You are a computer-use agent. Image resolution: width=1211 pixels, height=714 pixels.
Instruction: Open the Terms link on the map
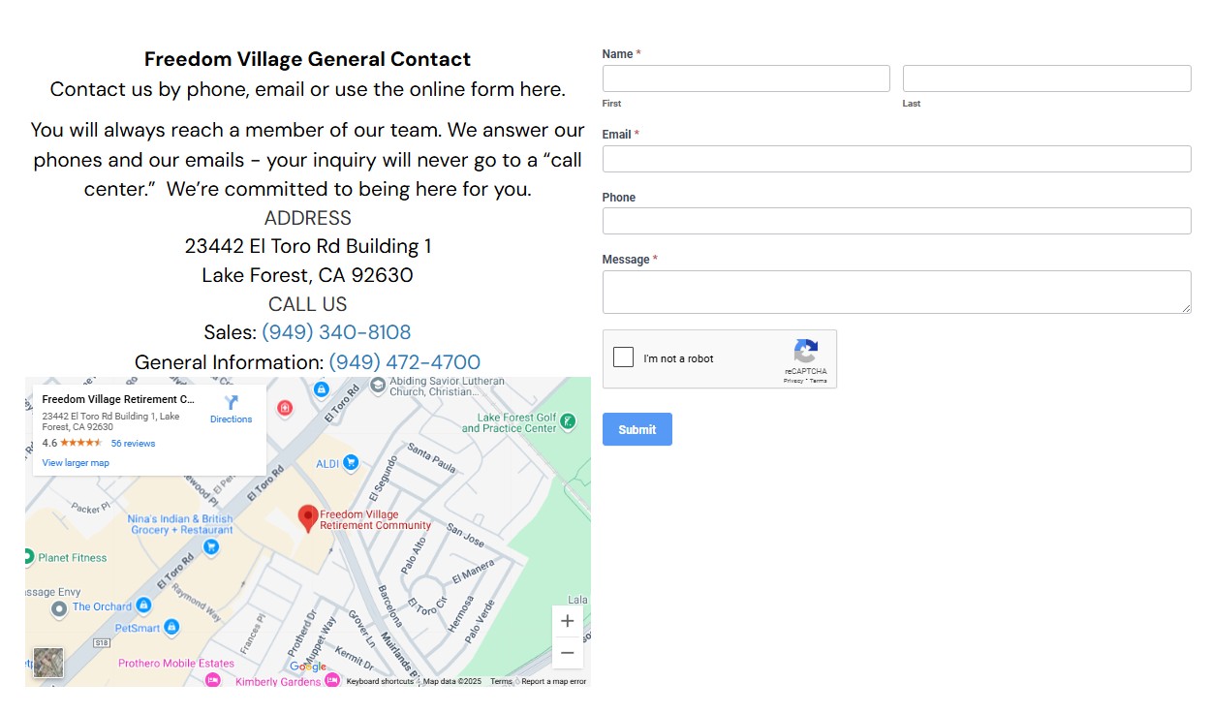[501, 681]
